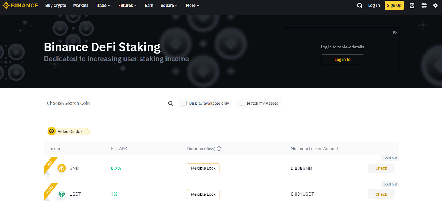
Task: Click the Sign Up button
Action: click(x=394, y=6)
